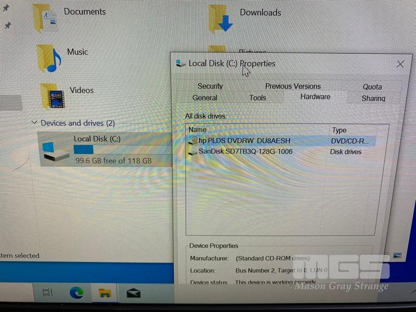Launch Microsoft Edge from the taskbar

coord(77,293)
